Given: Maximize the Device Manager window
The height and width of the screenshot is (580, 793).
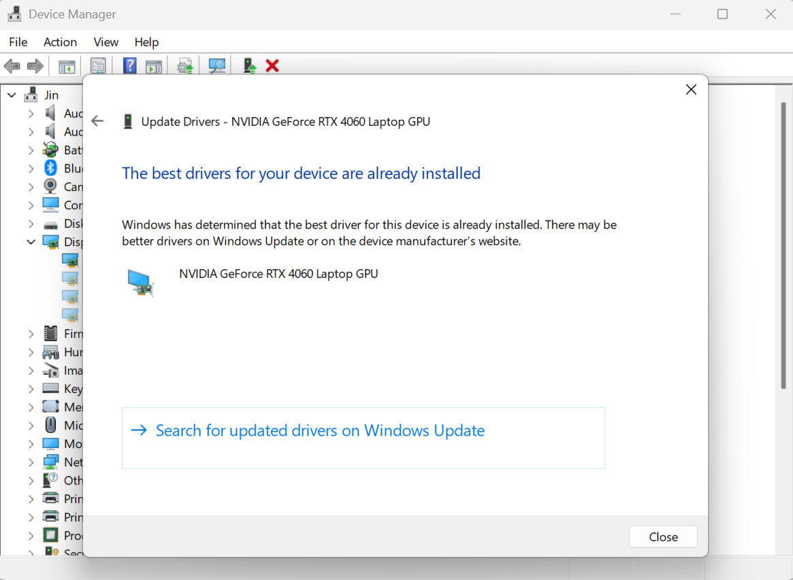Looking at the screenshot, I should (x=722, y=14).
